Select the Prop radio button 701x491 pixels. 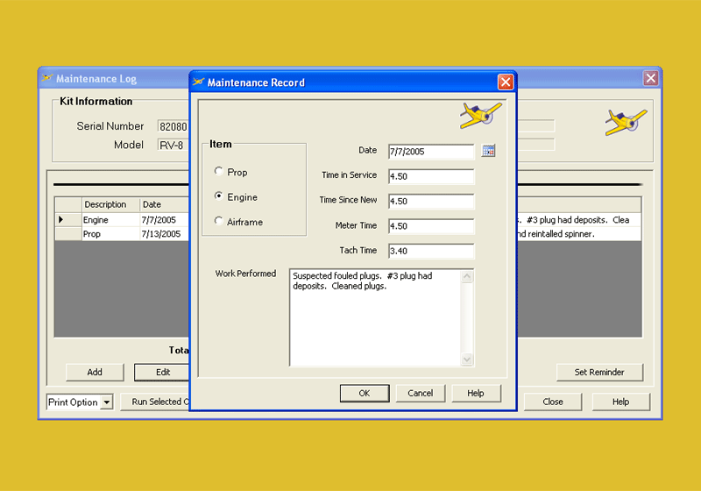pos(219,172)
